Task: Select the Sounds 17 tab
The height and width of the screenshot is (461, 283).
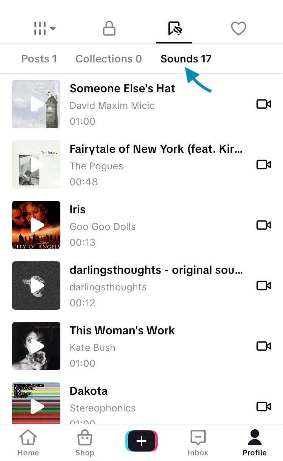Action: [x=186, y=59]
